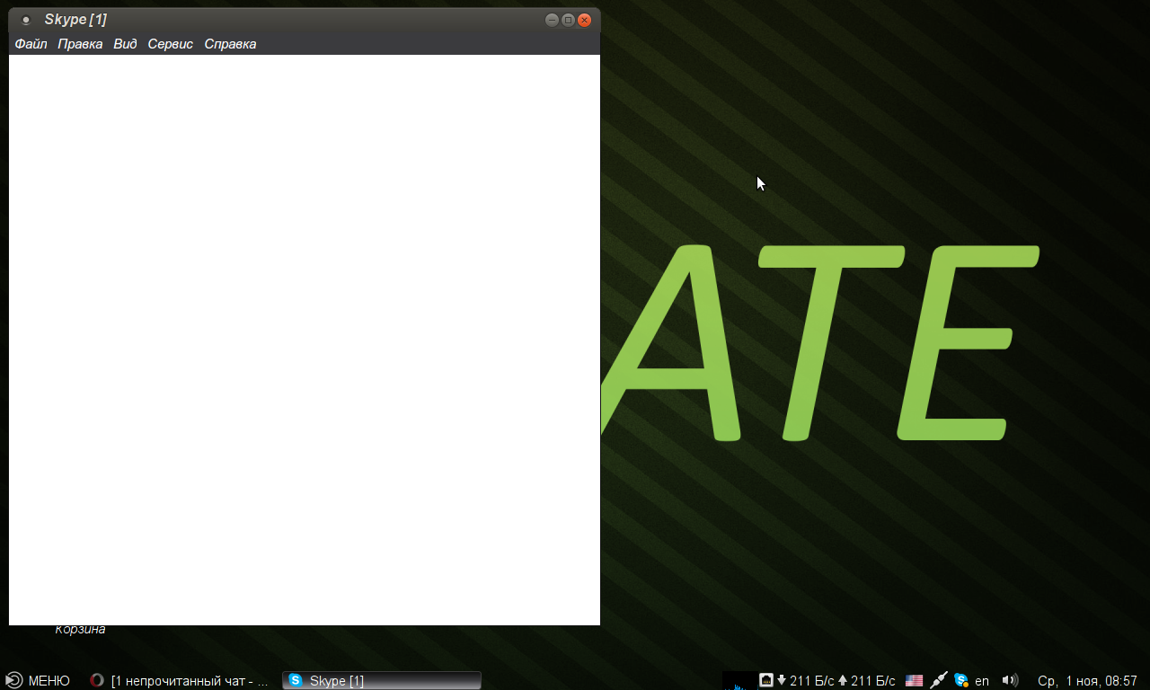Open the Сервис menu
Image resolution: width=1150 pixels, height=690 pixels.
pos(171,44)
